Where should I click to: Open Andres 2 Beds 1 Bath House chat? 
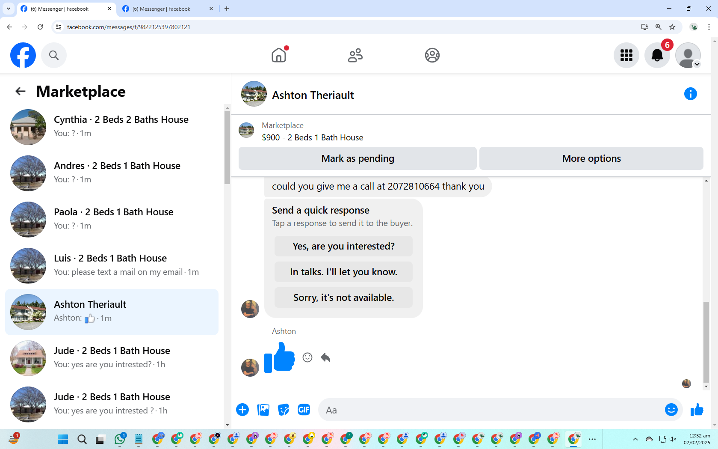coord(112,173)
